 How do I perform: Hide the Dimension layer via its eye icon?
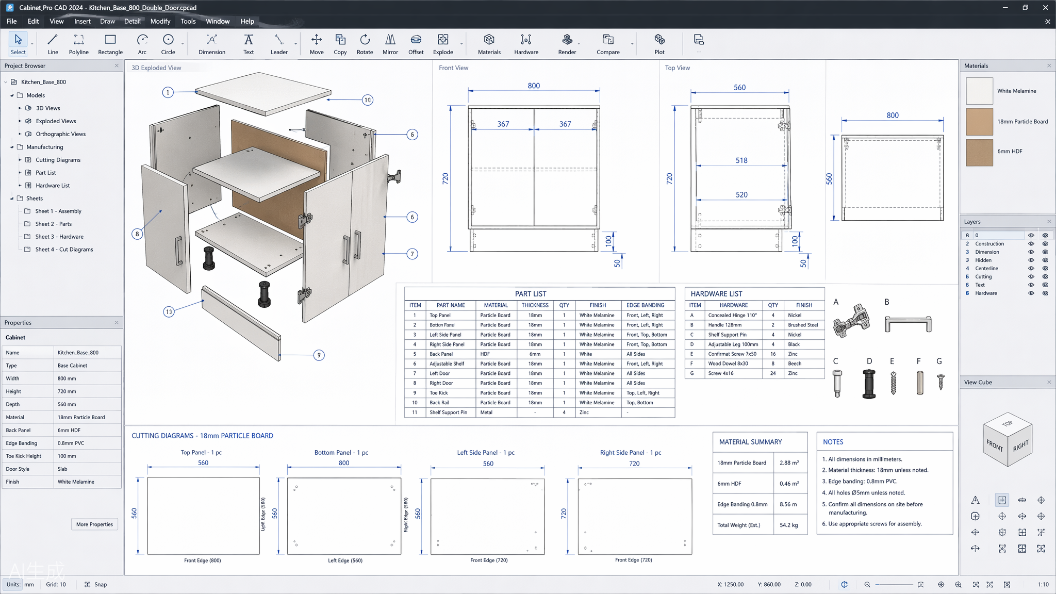[x=1031, y=252]
